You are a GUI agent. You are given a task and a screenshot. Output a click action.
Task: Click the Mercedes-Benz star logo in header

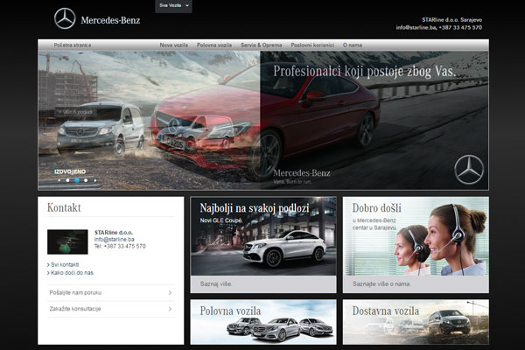tap(65, 18)
